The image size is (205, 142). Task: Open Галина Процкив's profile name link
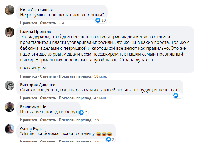click(x=36, y=31)
